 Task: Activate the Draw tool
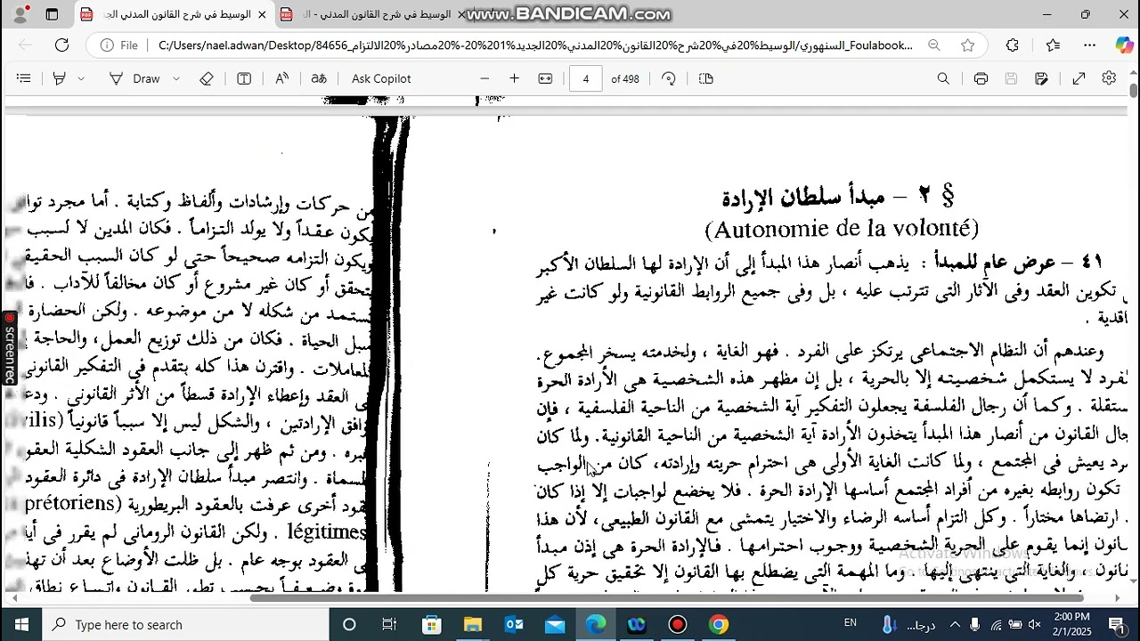[134, 78]
